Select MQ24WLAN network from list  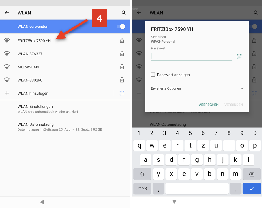(28, 67)
